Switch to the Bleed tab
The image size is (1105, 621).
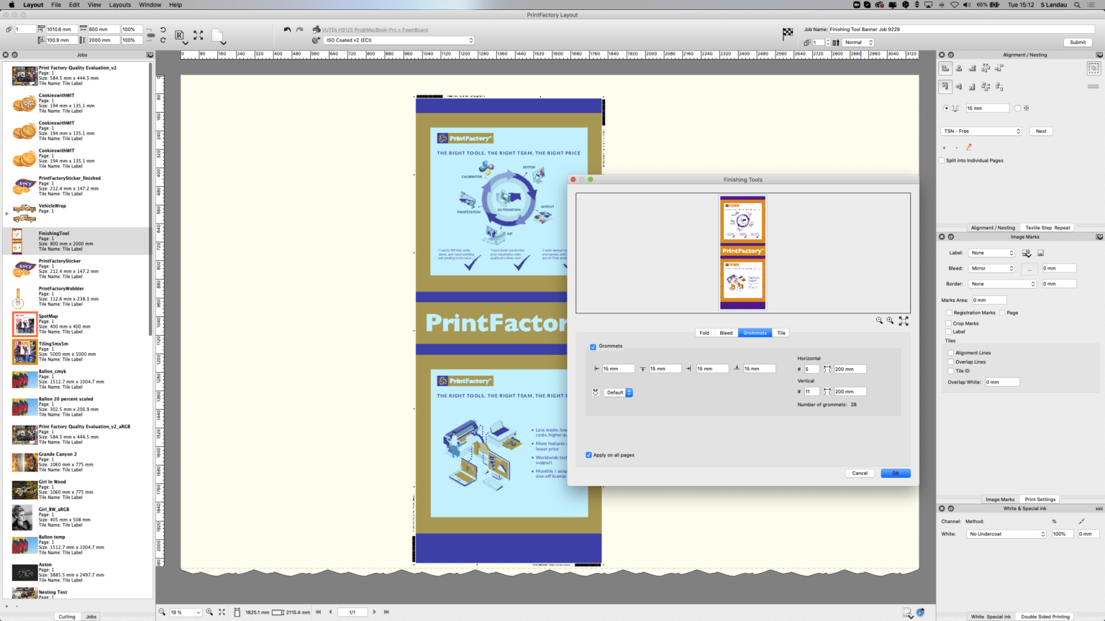(727, 333)
